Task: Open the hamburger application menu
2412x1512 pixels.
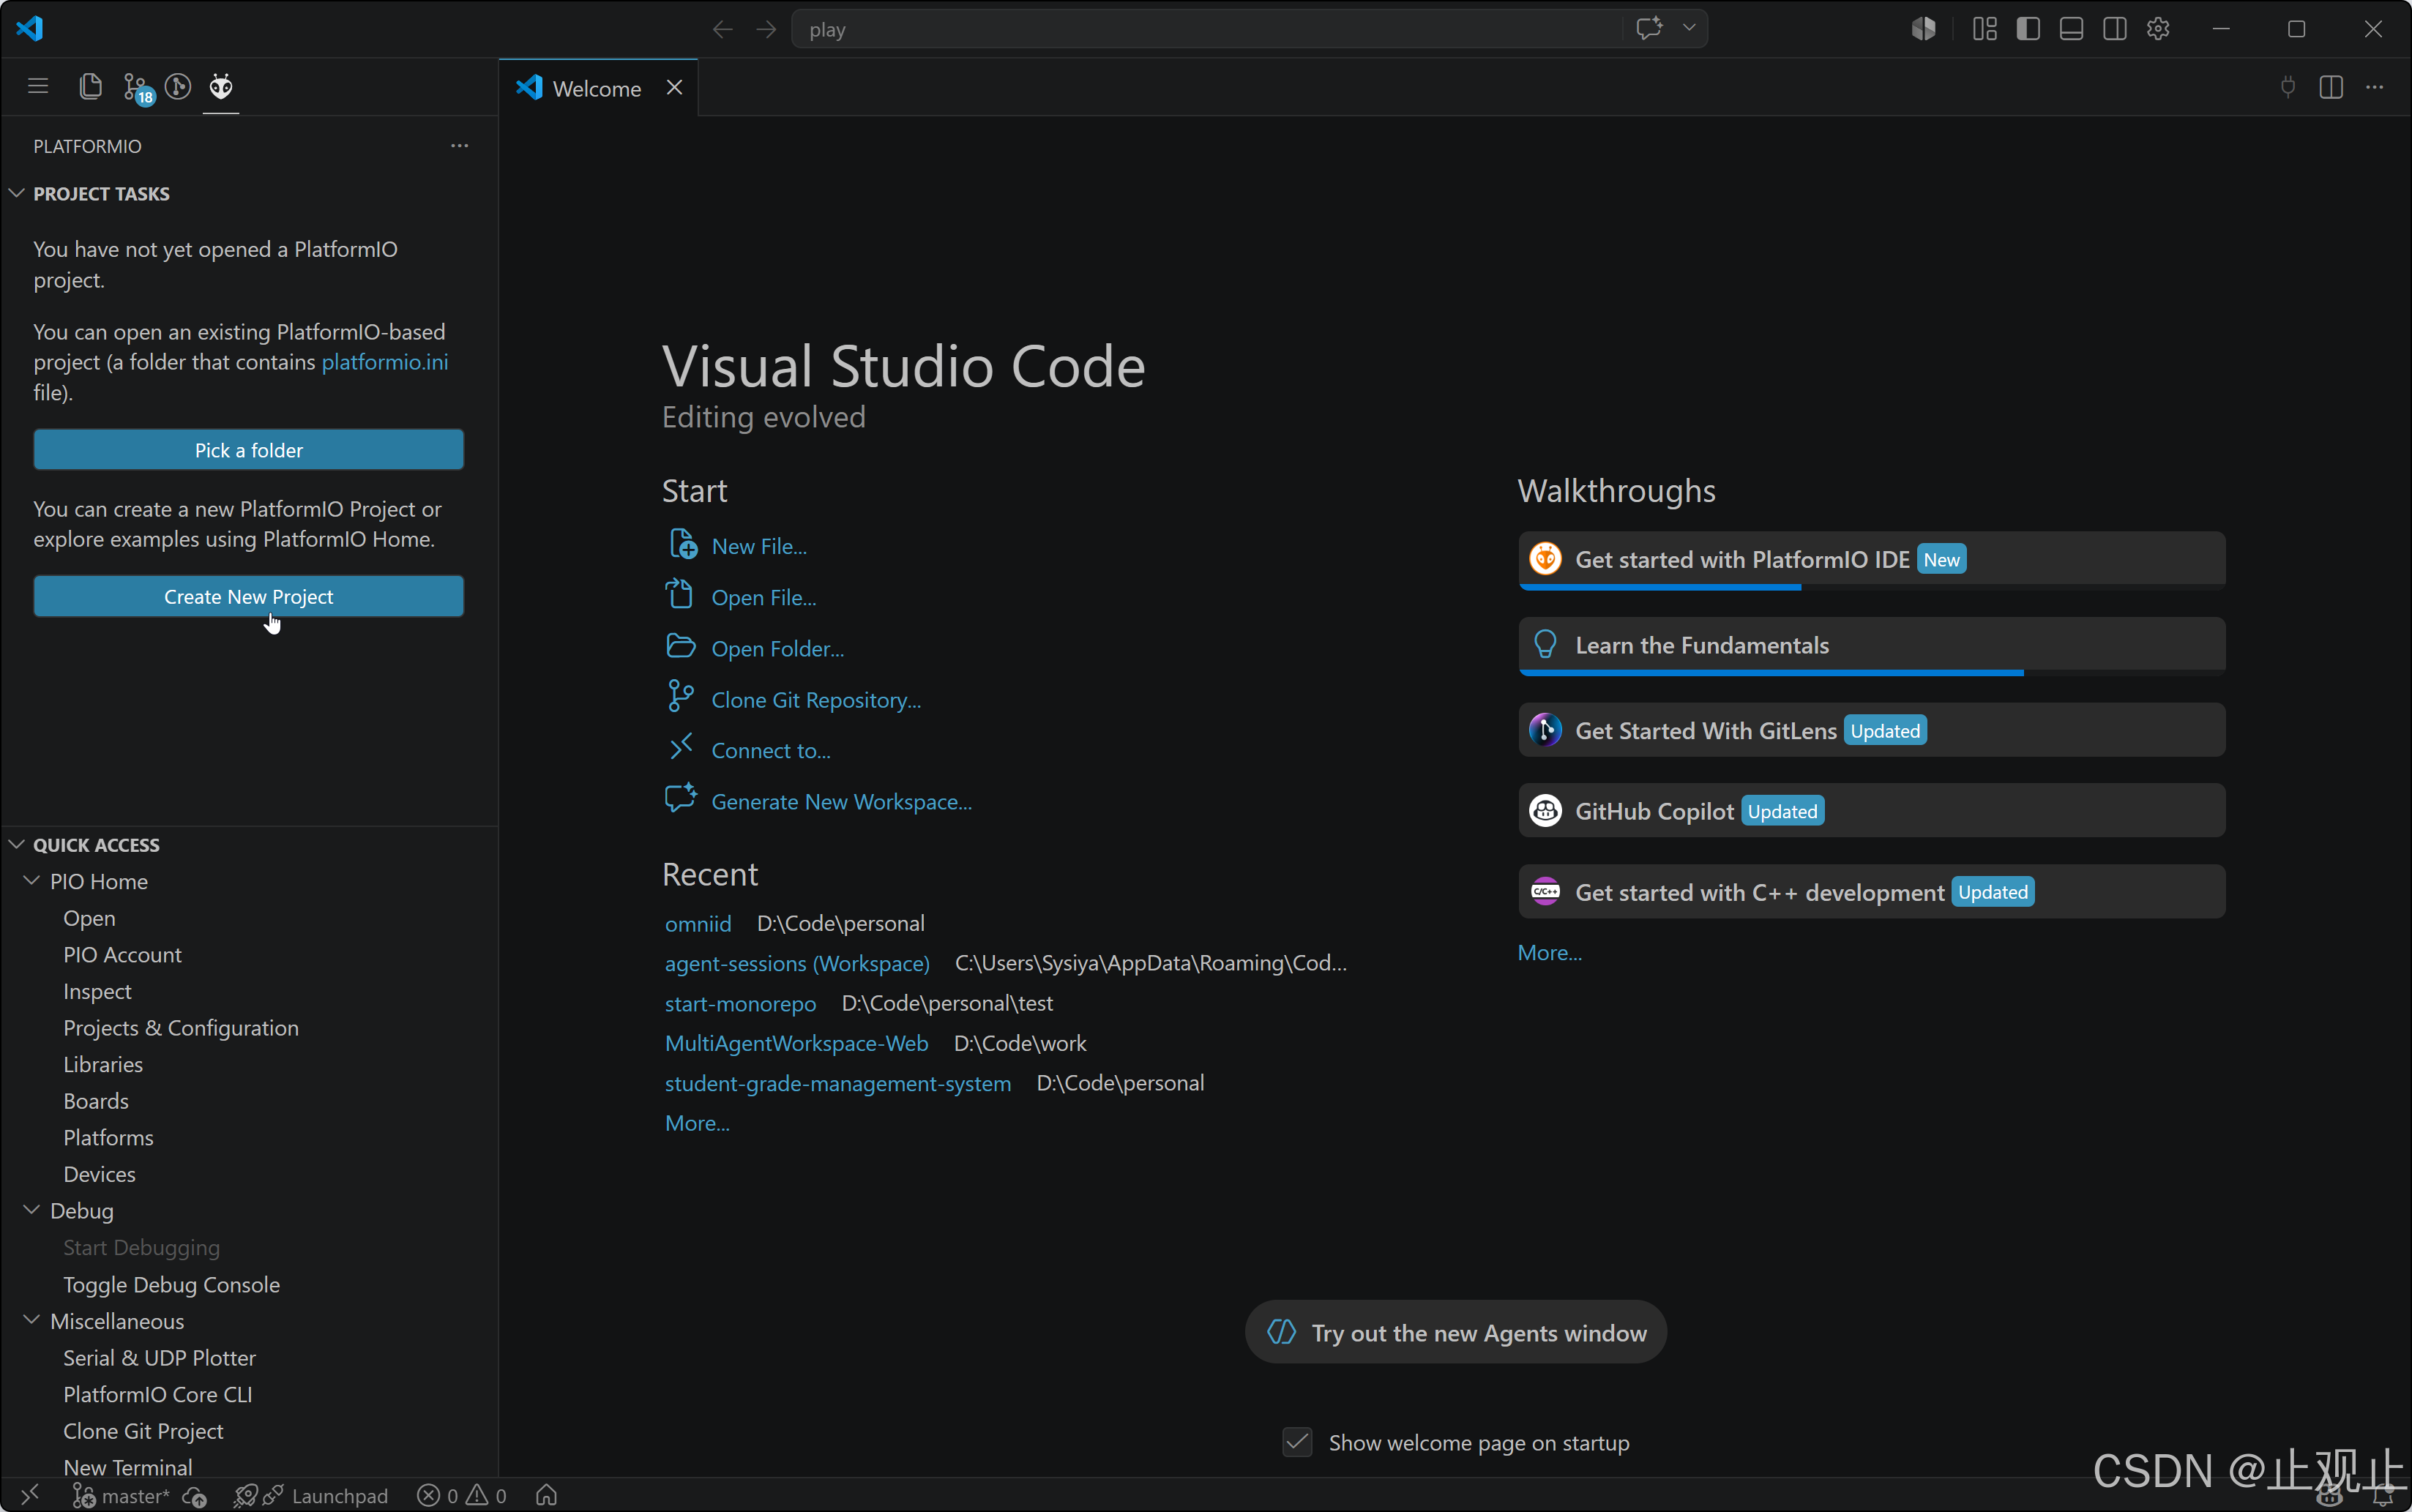Action: click(x=38, y=87)
